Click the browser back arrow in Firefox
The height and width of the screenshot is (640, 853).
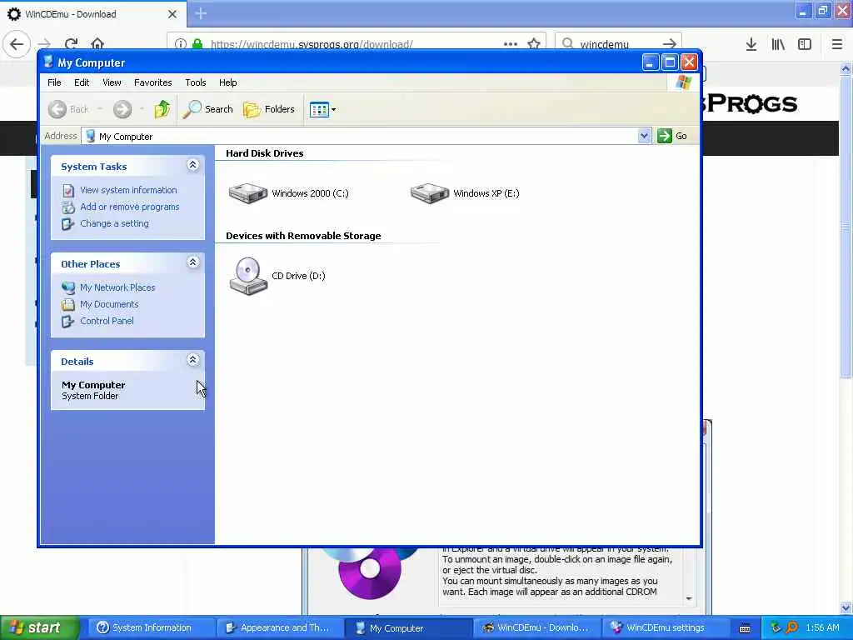[17, 43]
